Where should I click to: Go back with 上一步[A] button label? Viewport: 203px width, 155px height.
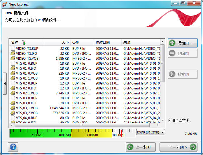143,147
